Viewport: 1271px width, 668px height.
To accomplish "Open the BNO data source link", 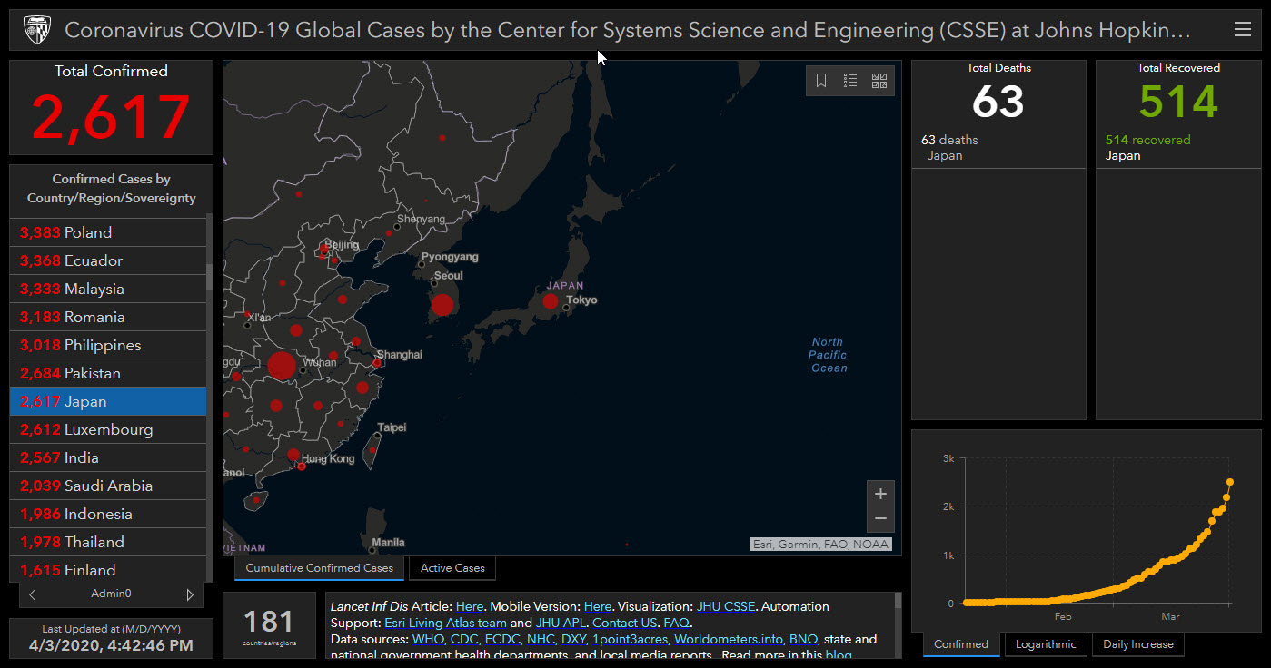I will tap(804, 639).
